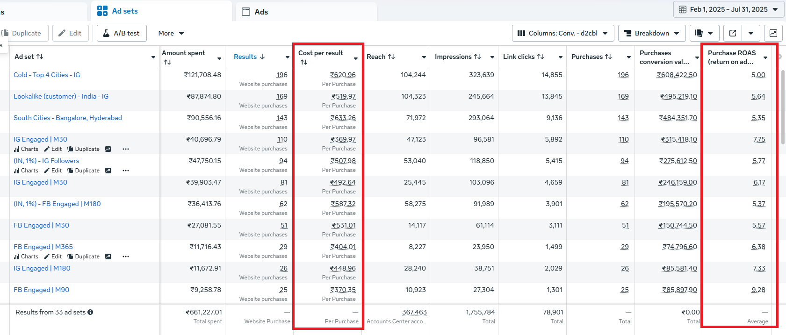Click the Edit pencil under FB Engaged | M365
Screen dimensions: 786x335
pos(53,257)
